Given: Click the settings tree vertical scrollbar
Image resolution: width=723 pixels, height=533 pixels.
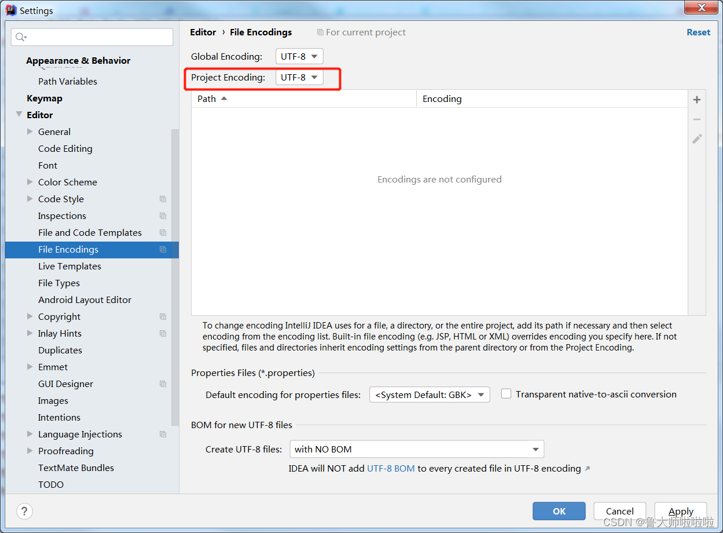Looking at the screenshot, I should 175,278.
